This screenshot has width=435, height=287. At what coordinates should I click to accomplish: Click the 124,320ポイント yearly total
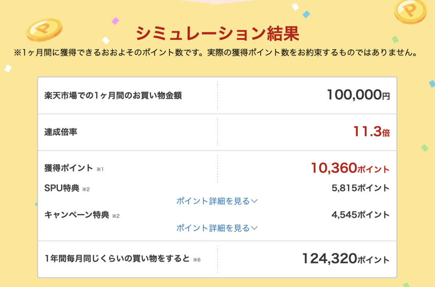pos(346,259)
